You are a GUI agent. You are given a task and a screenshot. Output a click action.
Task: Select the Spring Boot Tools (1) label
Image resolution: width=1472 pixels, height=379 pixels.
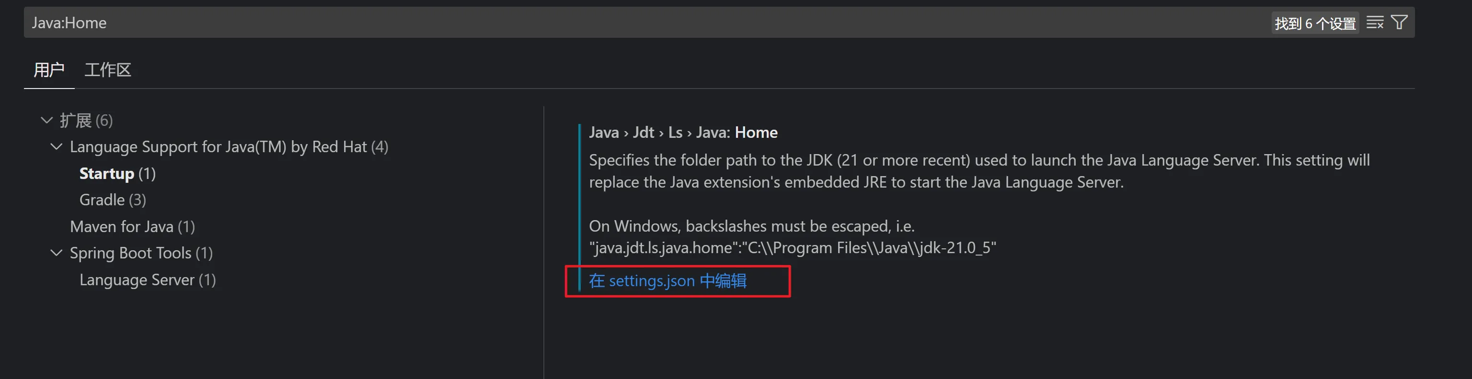141,253
